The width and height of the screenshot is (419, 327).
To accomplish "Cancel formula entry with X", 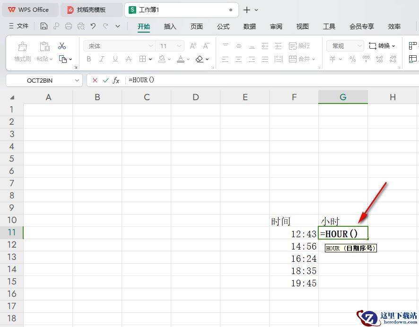I will pyautogui.click(x=95, y=80).
